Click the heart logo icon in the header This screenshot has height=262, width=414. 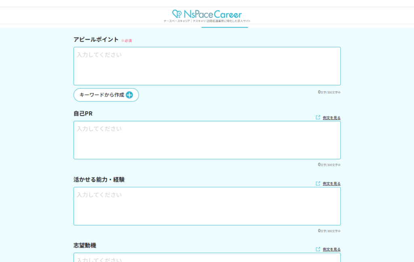coord(177,14)
